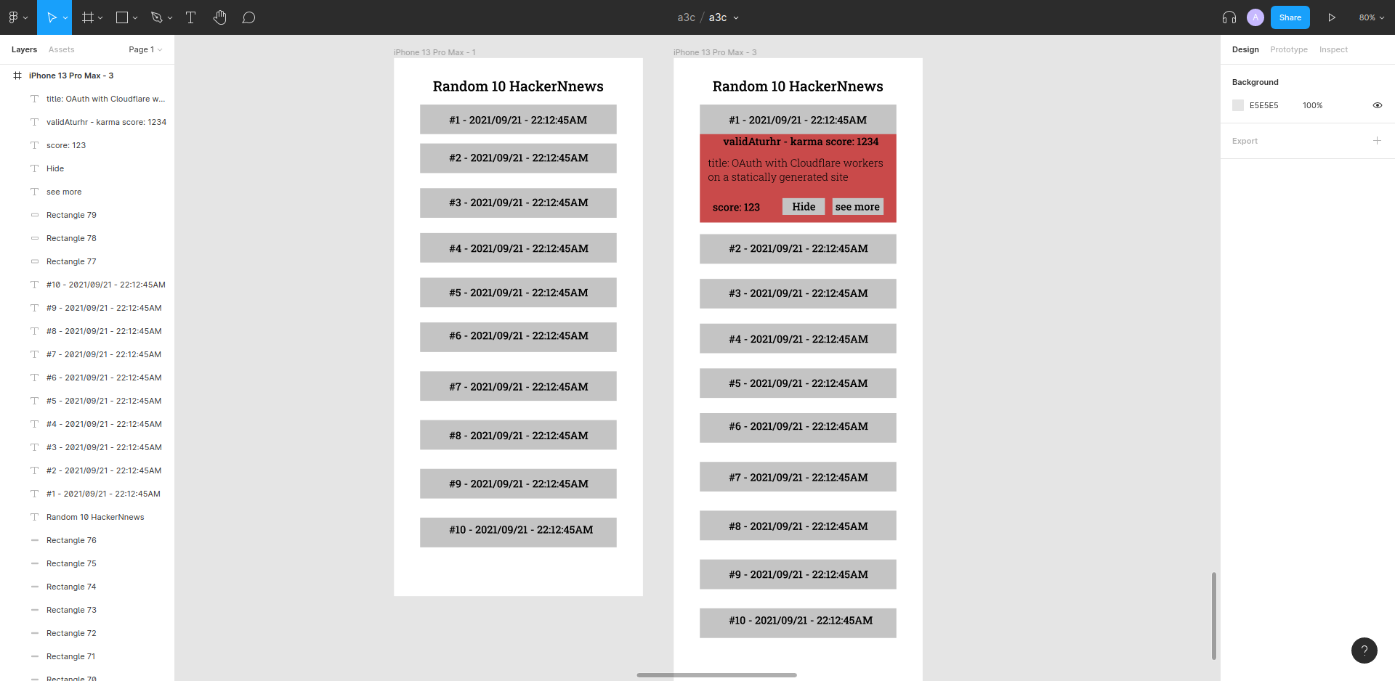Click the a3c project name in breadcrumb
Viewport: 1395px width, 681px height.
coord(687,17)
